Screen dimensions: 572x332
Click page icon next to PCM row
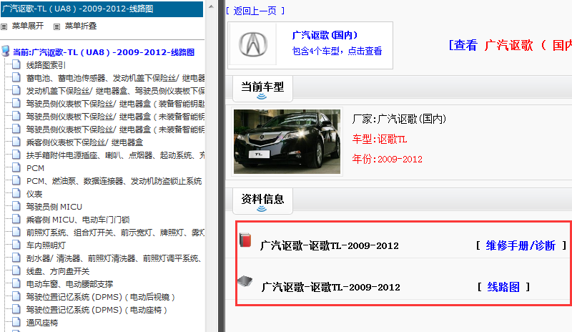click(16, 167)
